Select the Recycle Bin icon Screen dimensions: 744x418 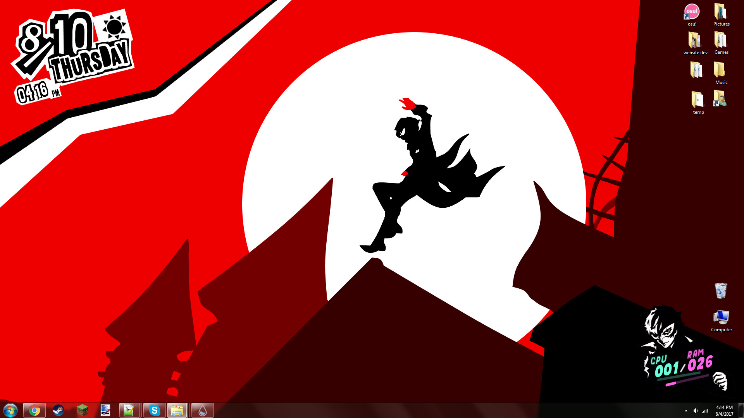point(721,291)
